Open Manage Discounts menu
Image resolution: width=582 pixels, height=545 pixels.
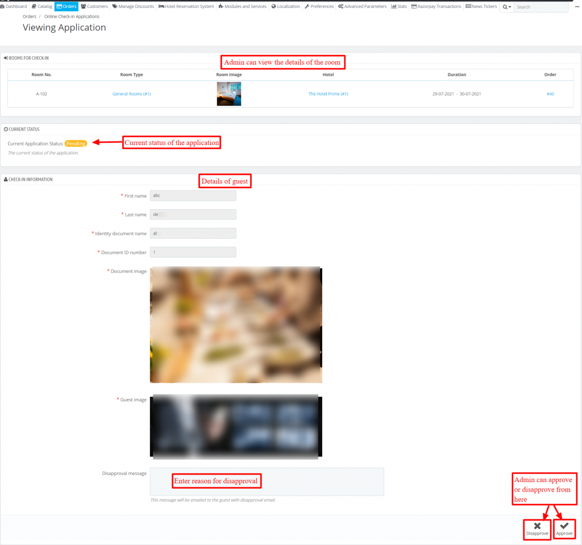click(133, 6)
